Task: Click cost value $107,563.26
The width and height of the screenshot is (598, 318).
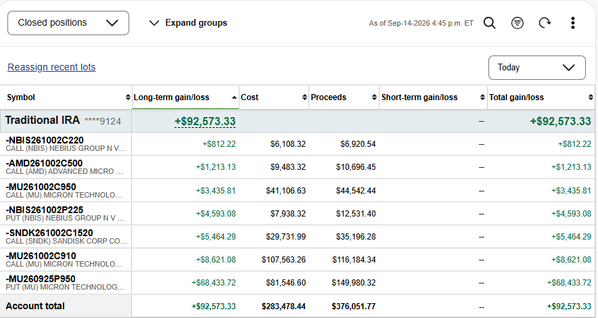Action: [283, 260]
